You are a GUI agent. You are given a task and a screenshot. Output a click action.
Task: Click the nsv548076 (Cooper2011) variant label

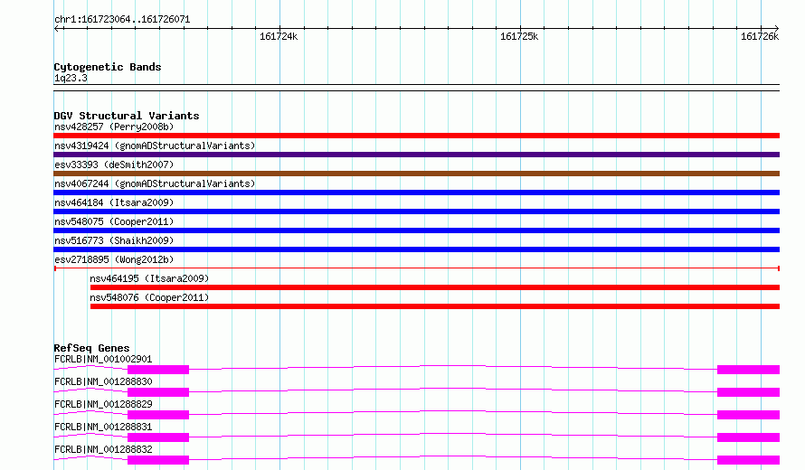(149, 297)
